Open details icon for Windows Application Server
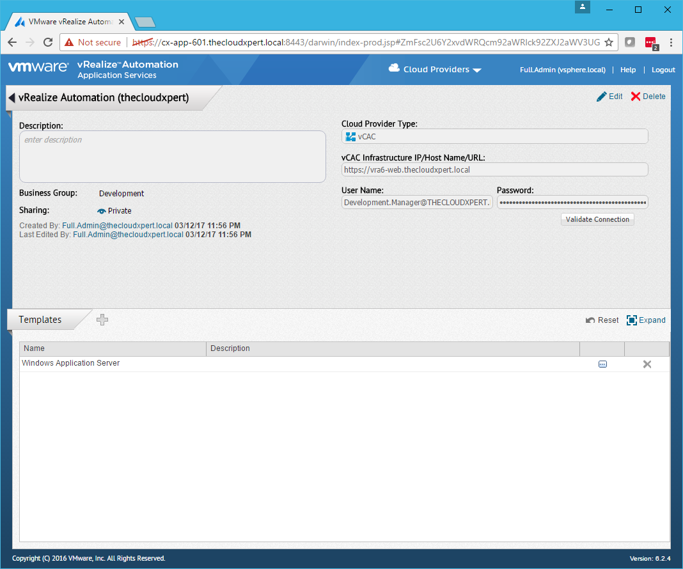 602,364
